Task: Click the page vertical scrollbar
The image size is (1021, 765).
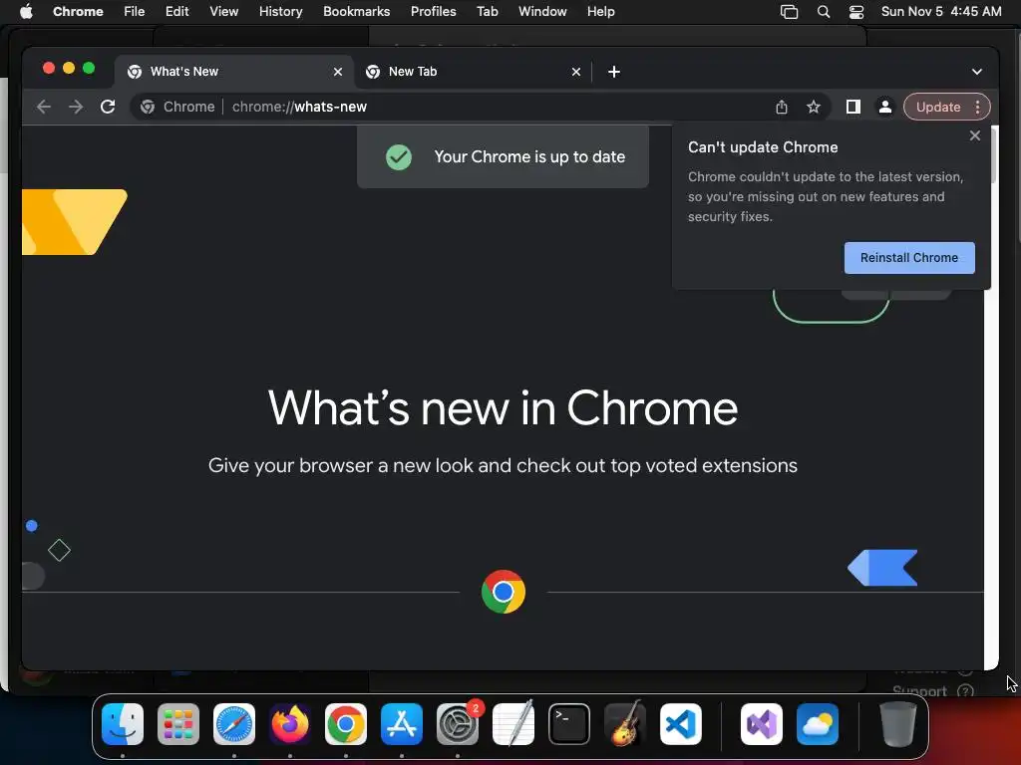Action: pos(992,396)
